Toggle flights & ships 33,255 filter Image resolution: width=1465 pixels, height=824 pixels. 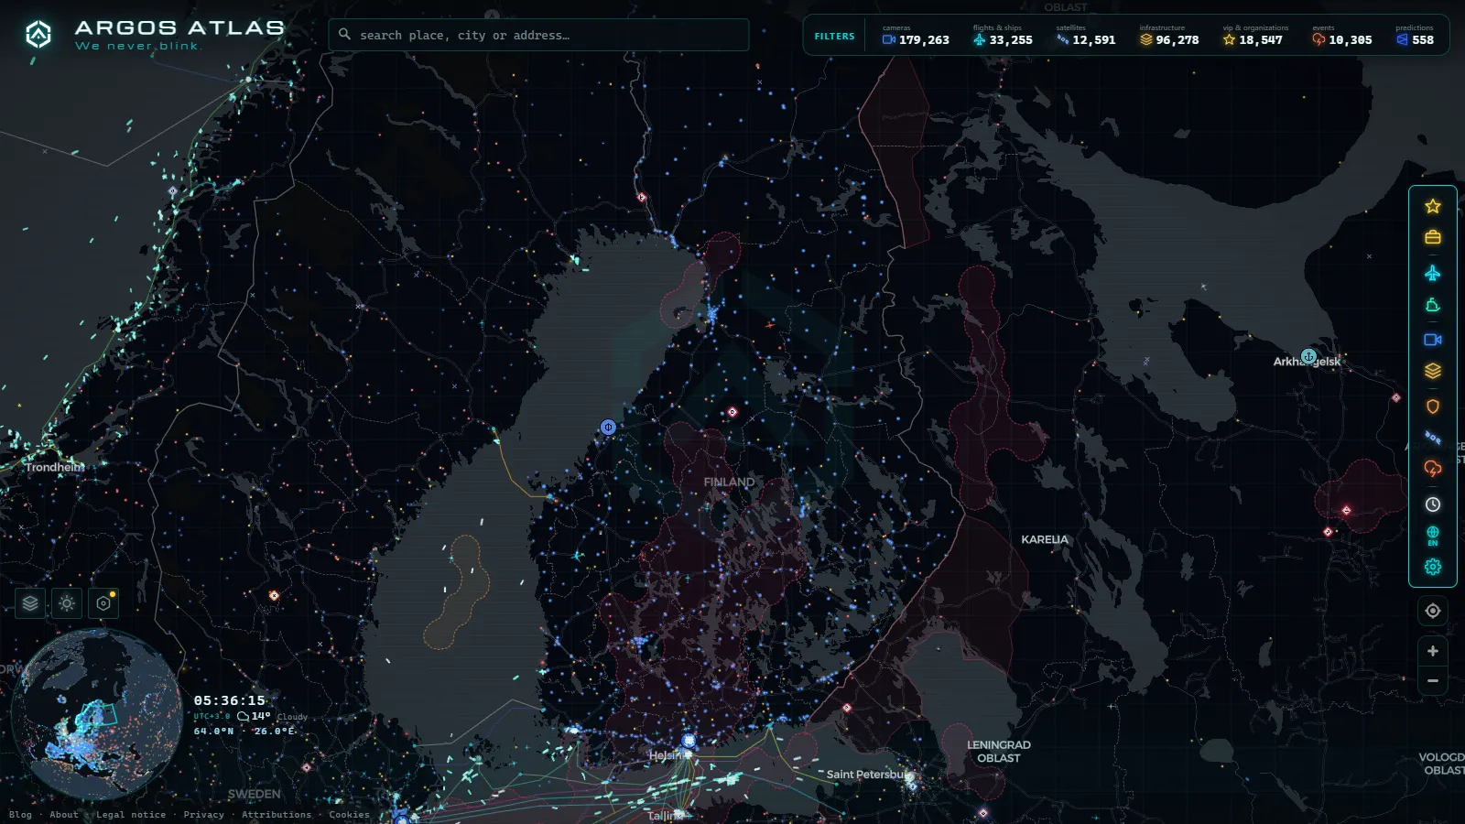click(1003, 36)
